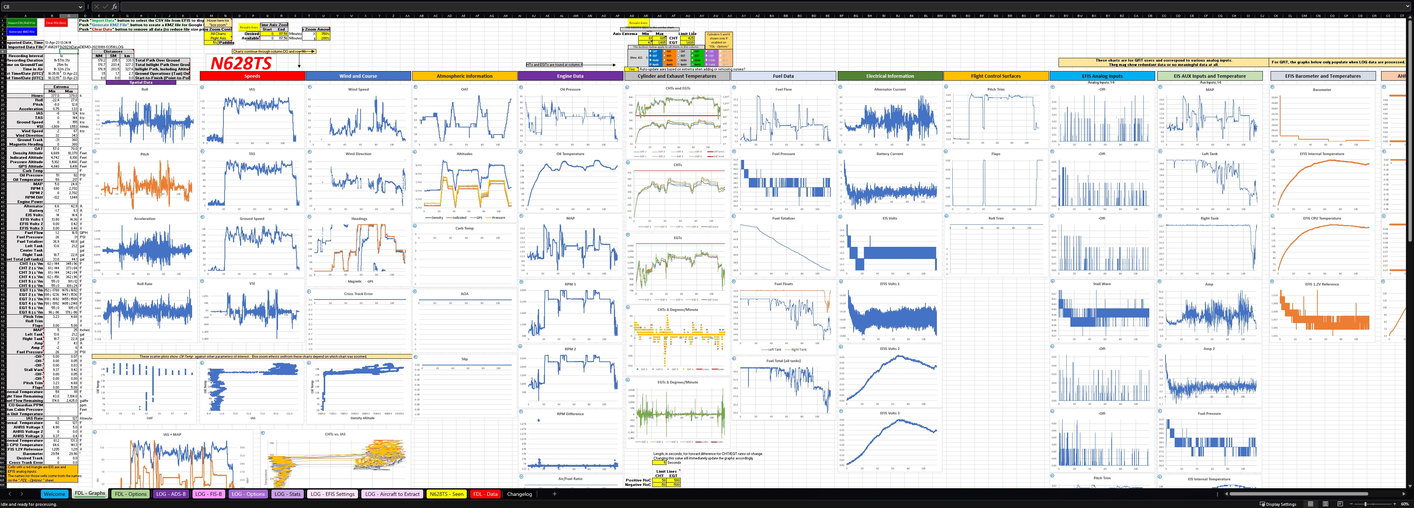Select EGT radio in green cylinder group
The height and width of the screenshot is (508, 1414).
click(x=693, y=55)
